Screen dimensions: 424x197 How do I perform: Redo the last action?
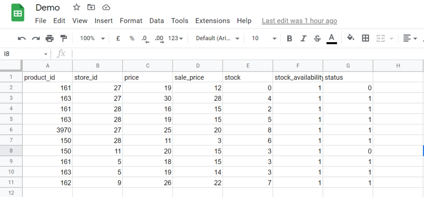pyautogui.click(x=36, y=38)
